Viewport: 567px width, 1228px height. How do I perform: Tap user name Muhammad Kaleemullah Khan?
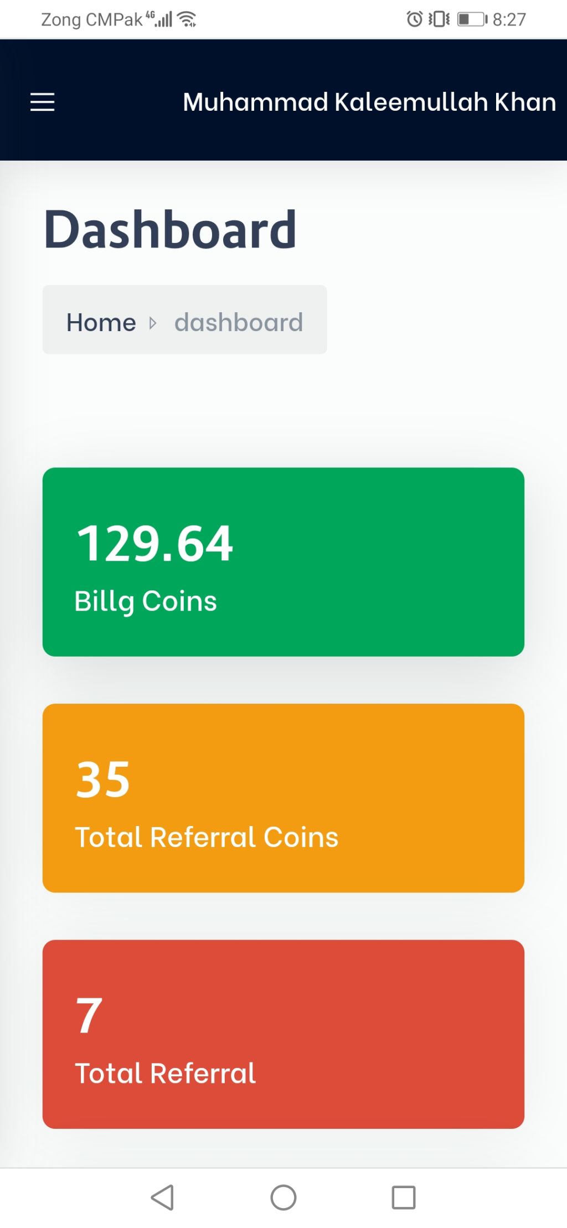pos(369,102)
